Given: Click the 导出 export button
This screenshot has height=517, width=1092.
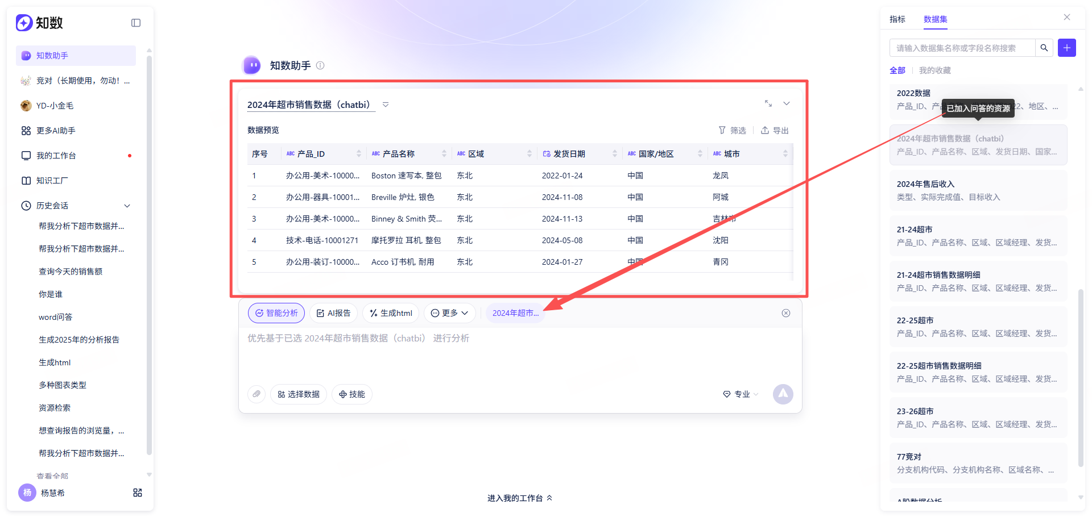Looking at the screenshot, I should (x=775, y=131).
